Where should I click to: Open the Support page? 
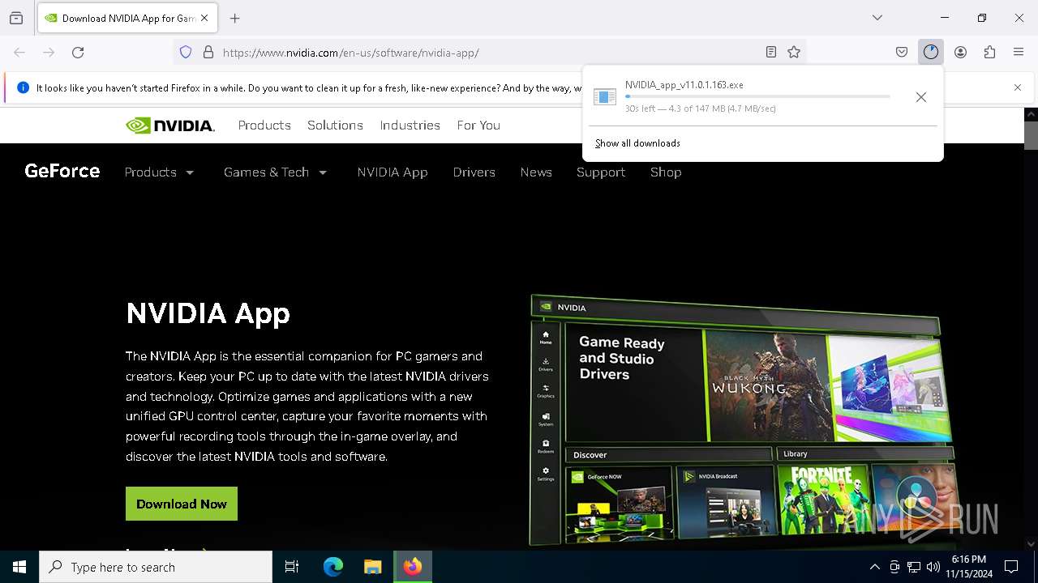[601, 172]
